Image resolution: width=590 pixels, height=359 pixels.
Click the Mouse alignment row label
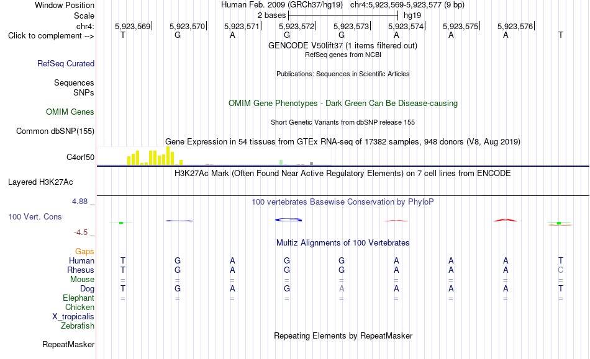(x=83, y=280)
